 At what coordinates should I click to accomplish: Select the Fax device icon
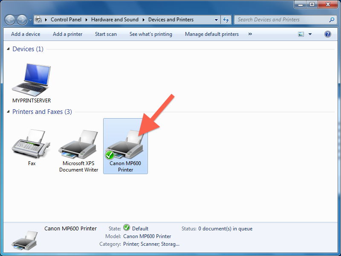coord(31,144)
